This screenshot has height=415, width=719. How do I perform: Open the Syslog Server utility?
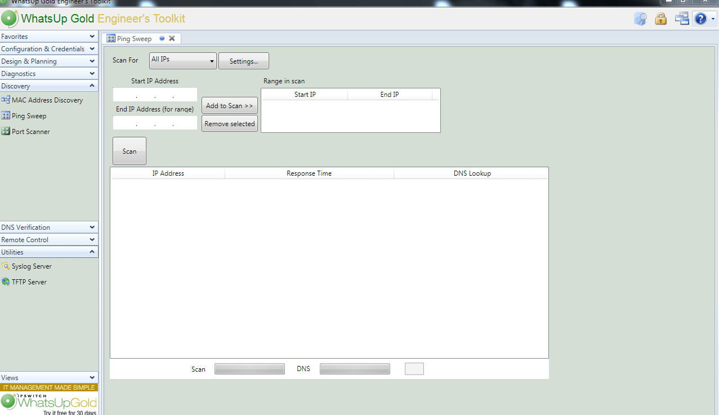[26, 266]
